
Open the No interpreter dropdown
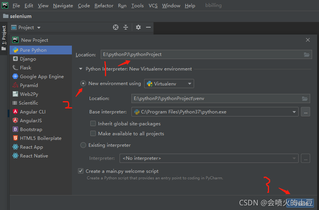point(209,158)
